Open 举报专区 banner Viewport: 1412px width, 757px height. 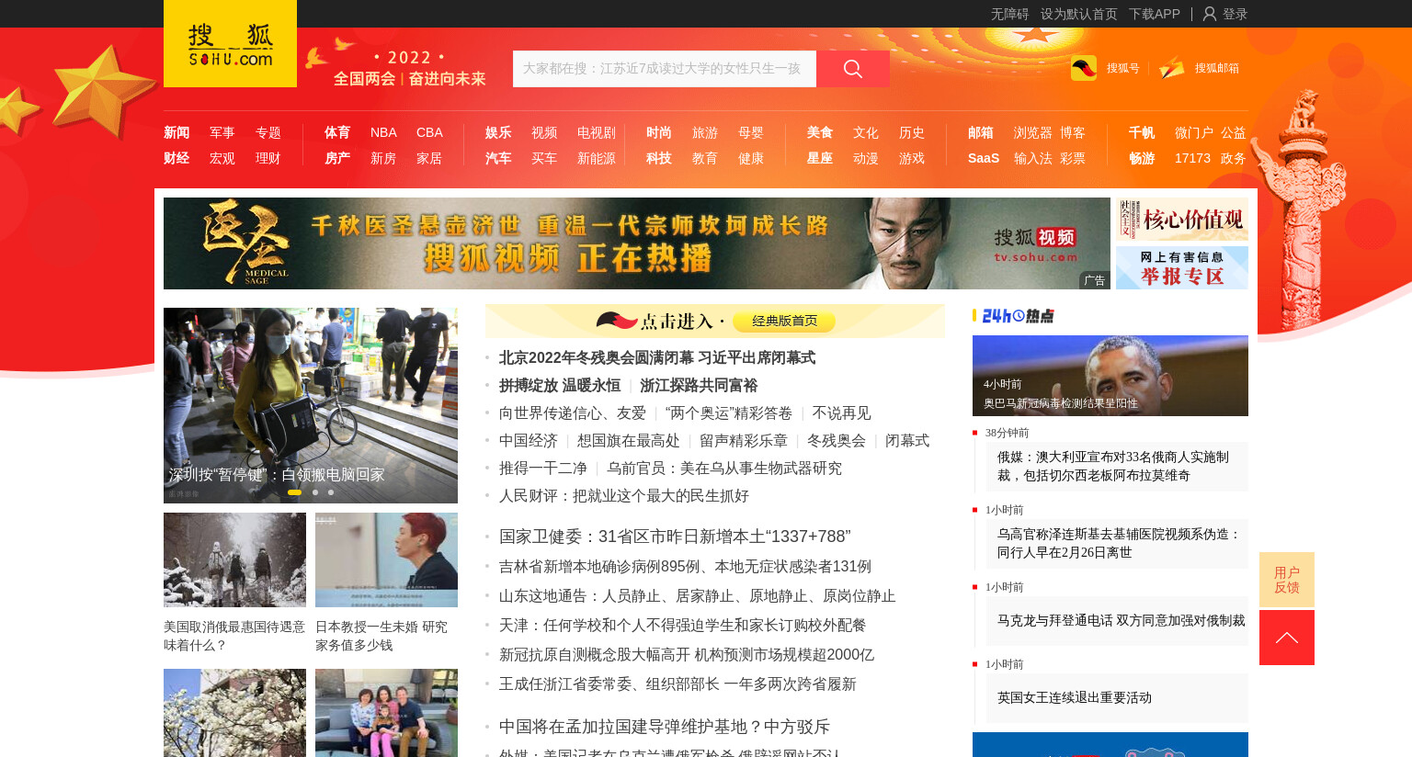[1182, 267]
